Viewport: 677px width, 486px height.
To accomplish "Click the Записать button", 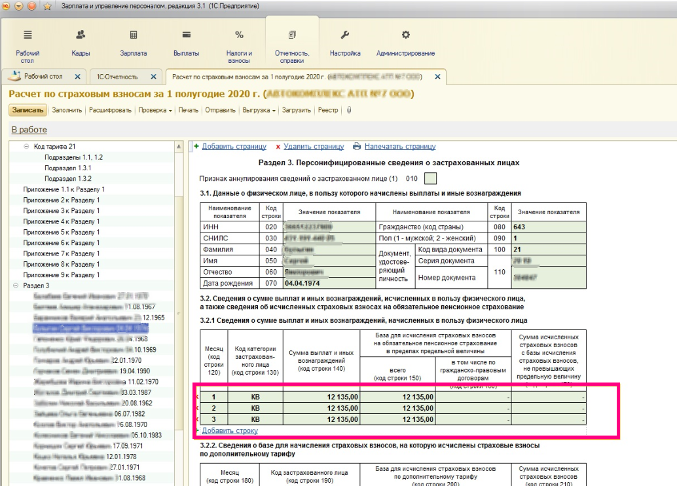I will coord(27,110).
